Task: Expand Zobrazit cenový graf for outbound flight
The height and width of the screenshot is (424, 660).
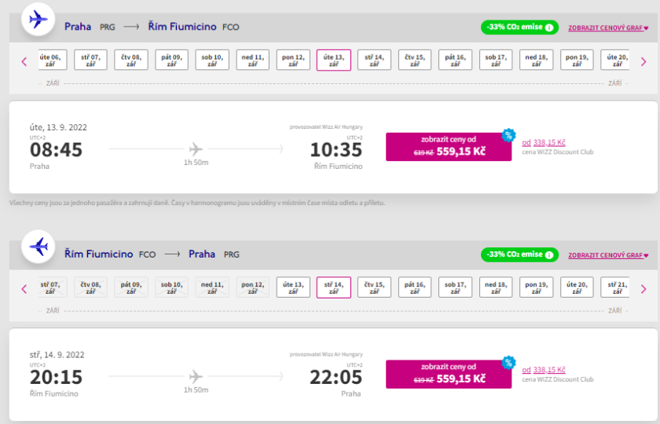Action: [607, 27]
